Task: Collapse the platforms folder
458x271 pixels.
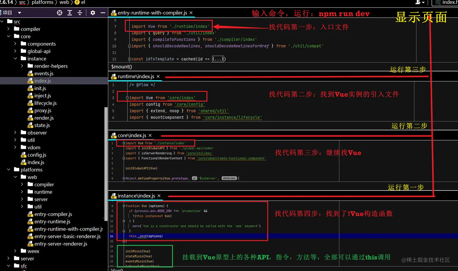Action: pos(8,170)
